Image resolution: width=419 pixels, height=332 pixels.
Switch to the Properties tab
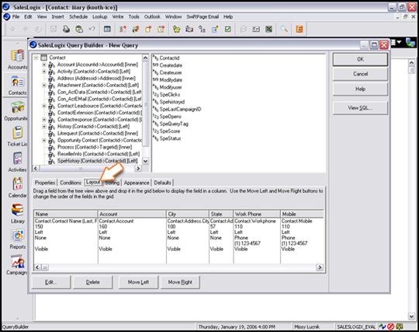(45, 183)
